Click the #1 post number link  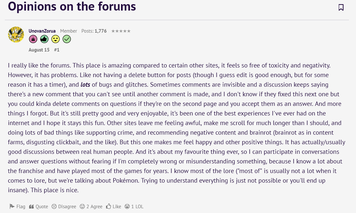click(x=57, y=50)
